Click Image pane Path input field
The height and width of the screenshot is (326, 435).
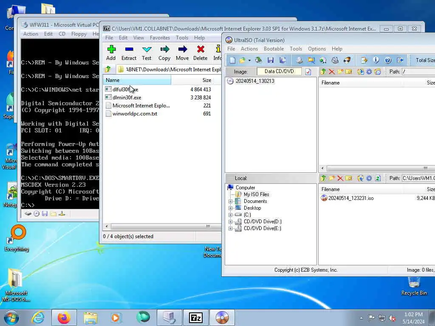tap(418, 72)
